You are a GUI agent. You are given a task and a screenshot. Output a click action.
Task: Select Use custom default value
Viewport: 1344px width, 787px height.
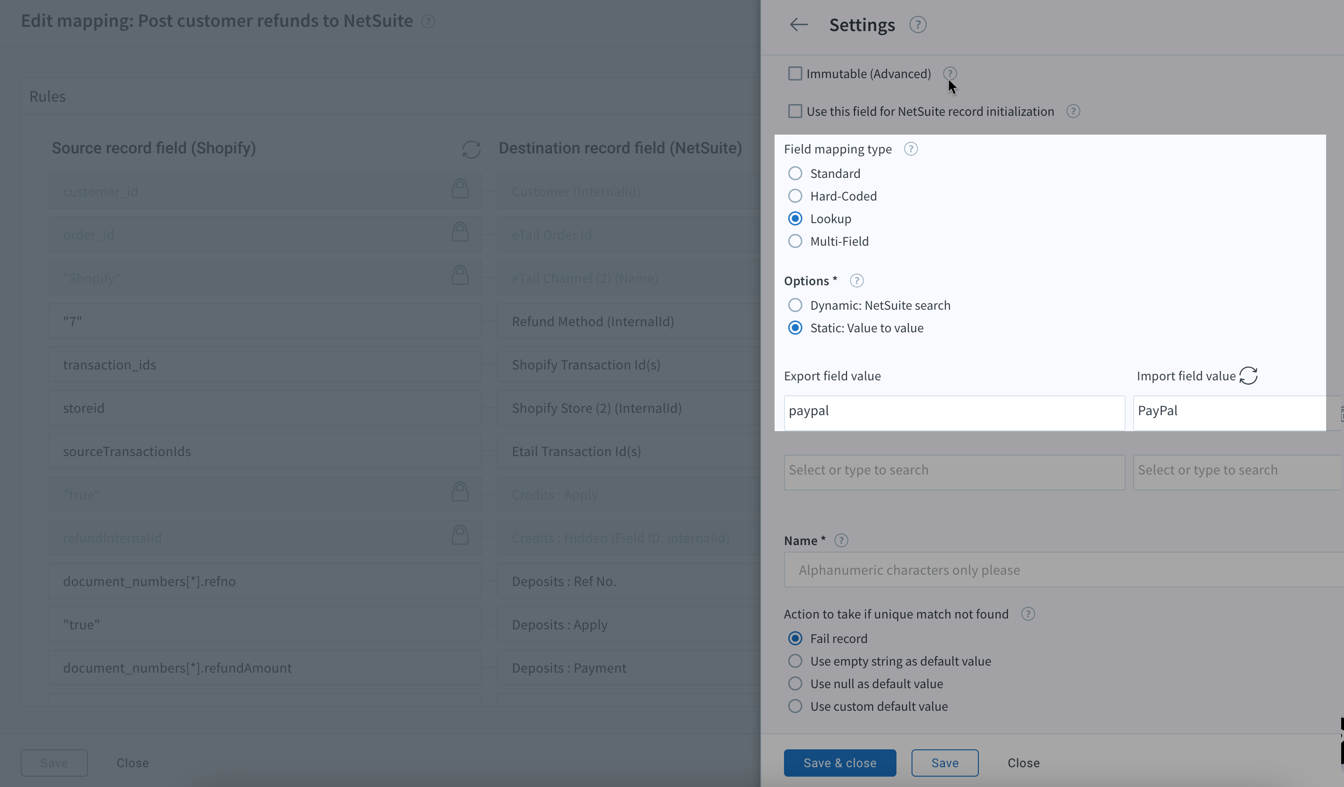point(795,707)
